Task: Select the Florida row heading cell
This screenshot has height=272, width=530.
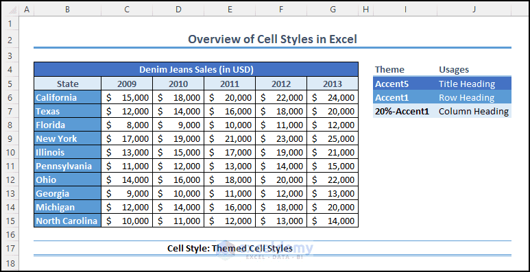Action: [x=68, y=125]
